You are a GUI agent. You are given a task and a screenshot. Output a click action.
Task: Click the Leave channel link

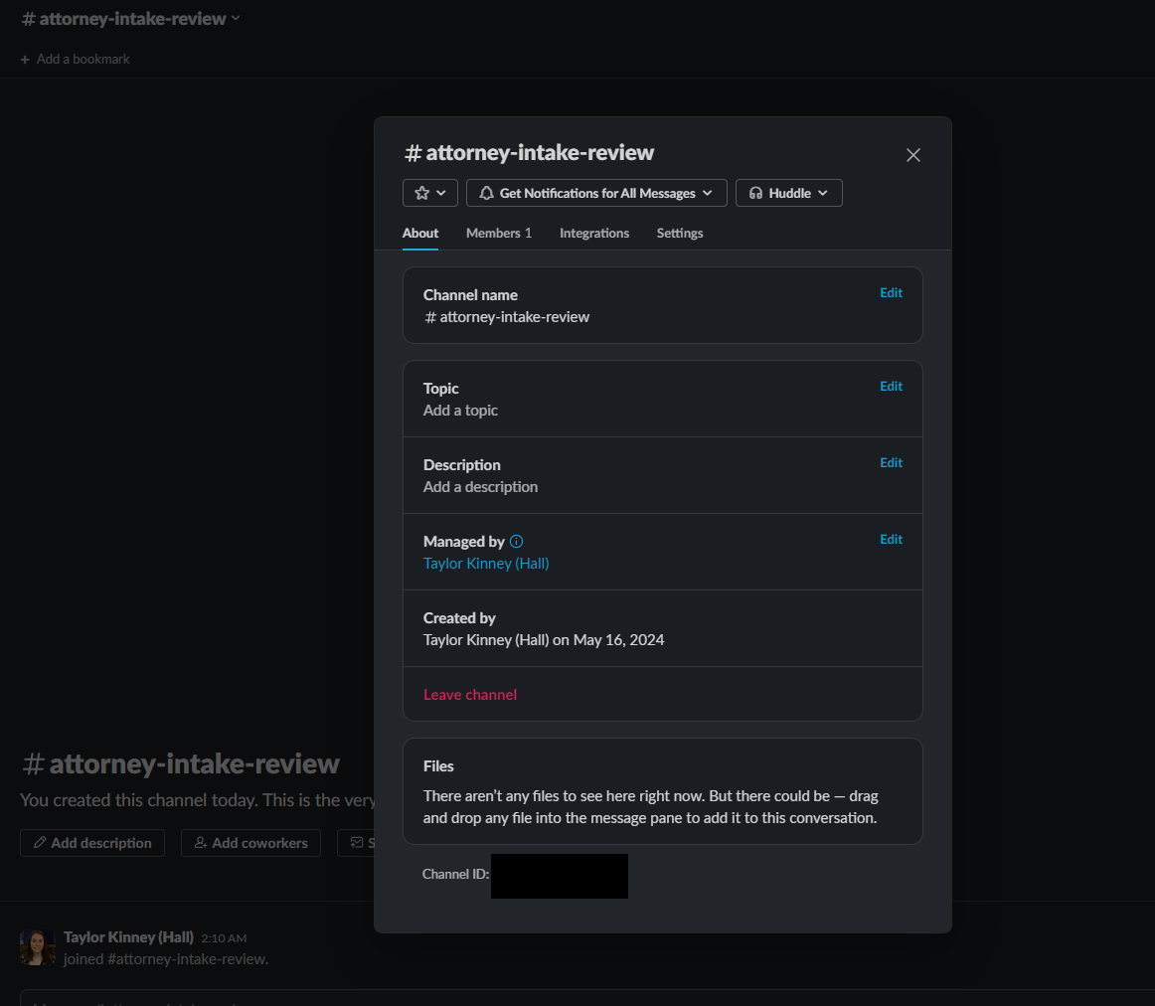click(x=469, y=694)
